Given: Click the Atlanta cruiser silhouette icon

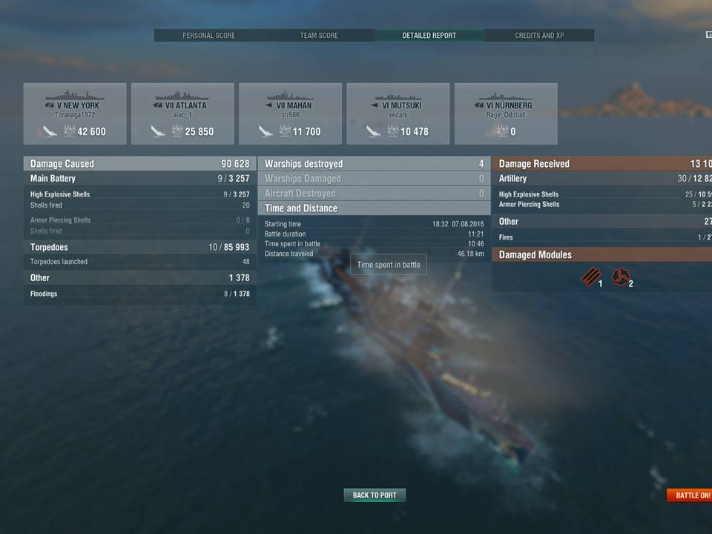Looking at the screenshot, I should pos(182,96).
